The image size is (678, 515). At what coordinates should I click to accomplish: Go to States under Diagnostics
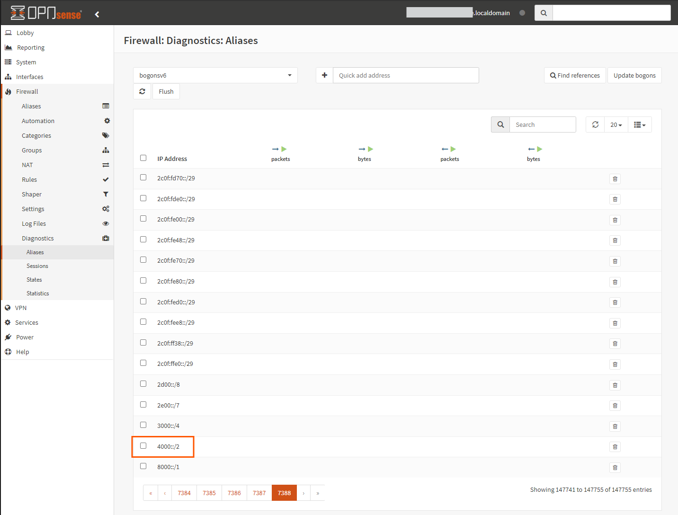tap(57, 280)
